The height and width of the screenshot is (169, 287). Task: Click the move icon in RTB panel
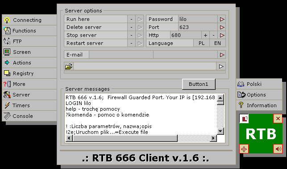[x=244, y=149]
